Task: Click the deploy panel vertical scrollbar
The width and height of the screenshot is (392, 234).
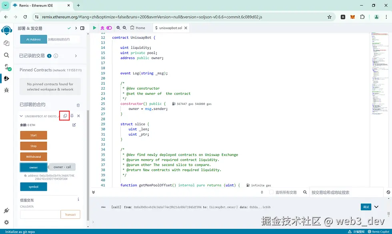Action: coord(88,165)
